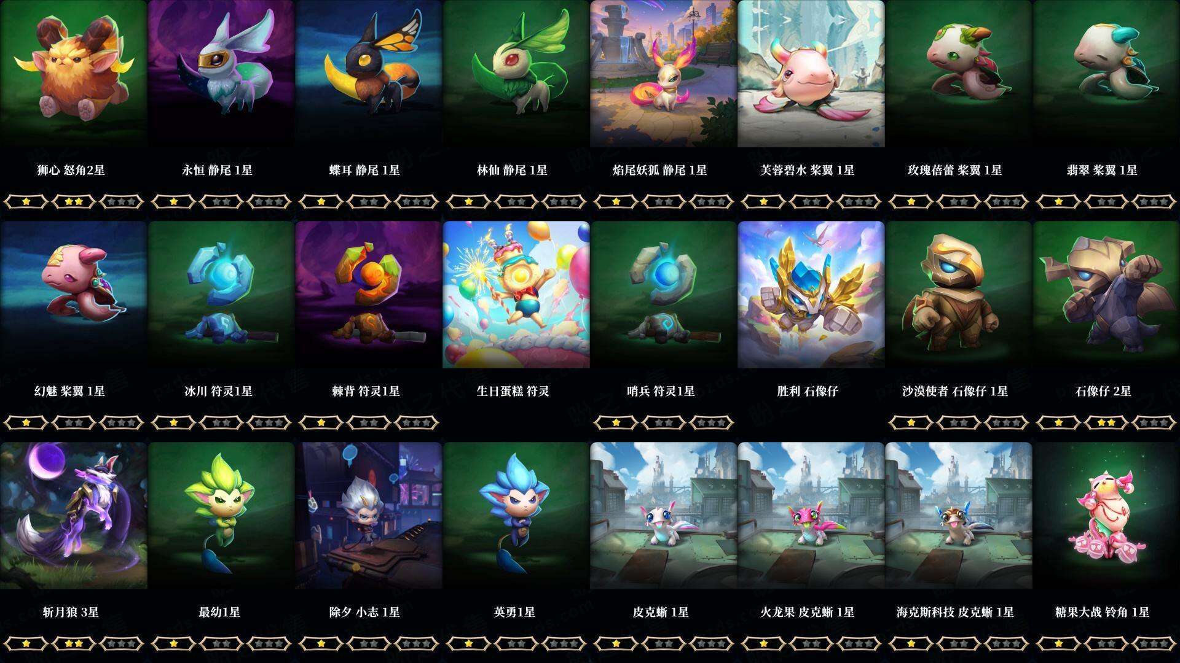Choose one-star badge under 石像仔 2星
The image size is (1180, 663).
click(x=1058, y=422)
